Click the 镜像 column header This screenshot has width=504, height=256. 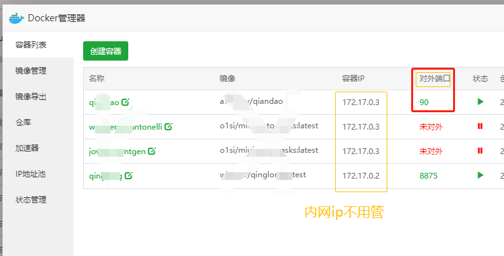click(x=228, y=79)
